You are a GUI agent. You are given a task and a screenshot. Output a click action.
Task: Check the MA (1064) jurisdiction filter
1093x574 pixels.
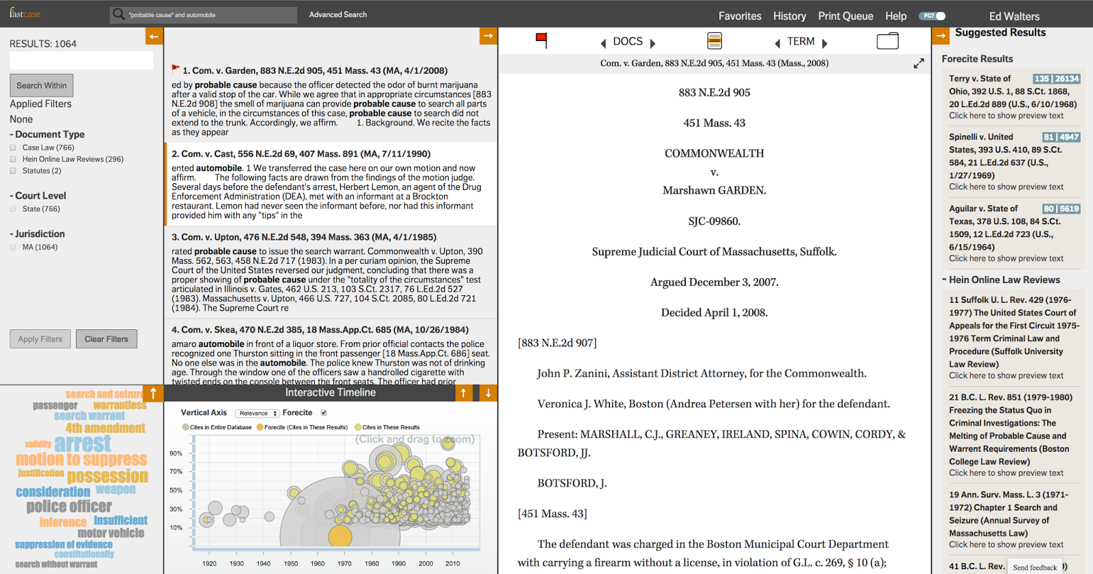tap(13, 247)
